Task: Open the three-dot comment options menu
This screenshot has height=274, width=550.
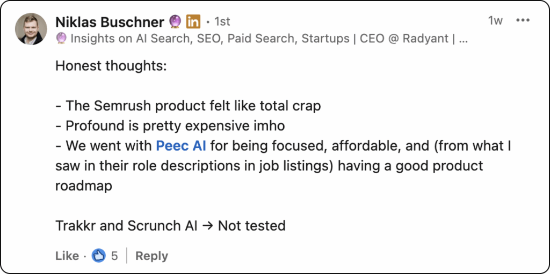Action: [x=523, y=20]
